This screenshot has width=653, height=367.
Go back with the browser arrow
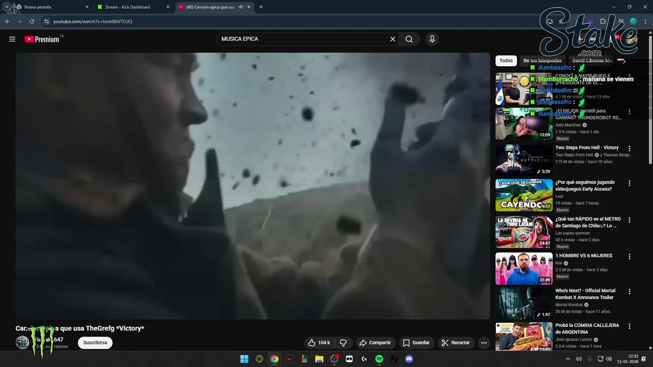pos(7,21)
